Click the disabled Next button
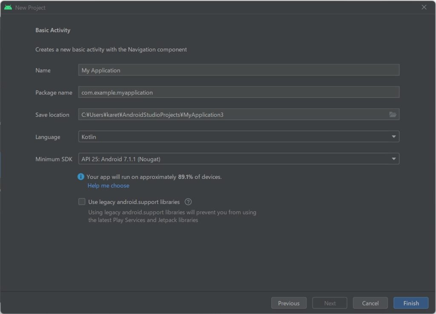This screenshot has height=314, width=436. tap(330, 303)
